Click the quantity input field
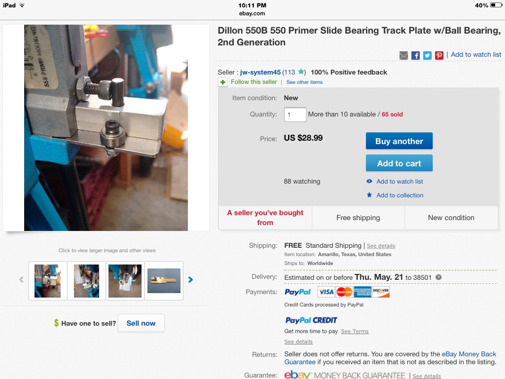The height and width of the screenshot is (379, 505). [295, 114]
